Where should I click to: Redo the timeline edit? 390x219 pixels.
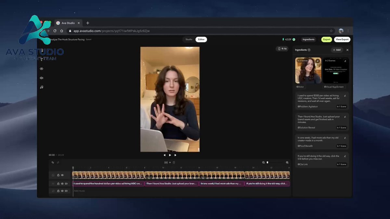click(x=58, y=162)
